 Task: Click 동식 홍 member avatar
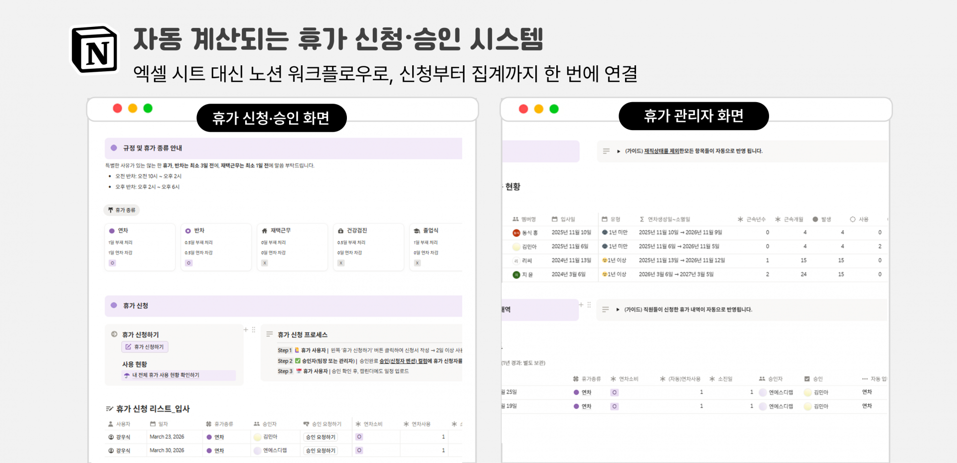516,233
